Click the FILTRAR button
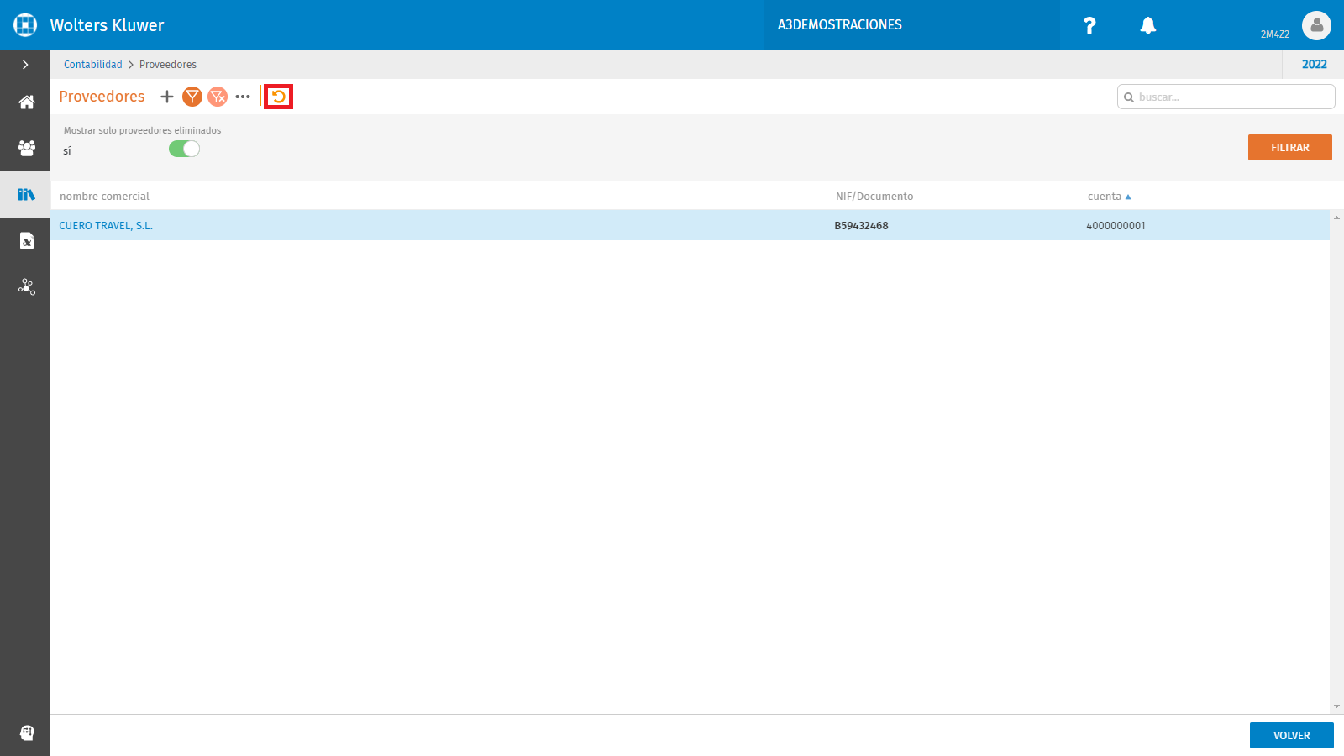1344x756 pixels. (x=1289, y=148)
